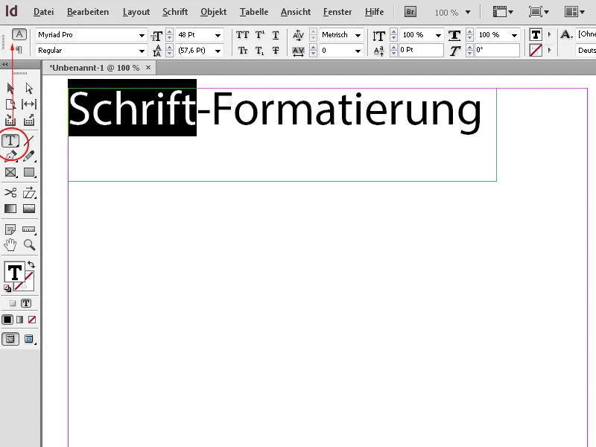Open the Schrift menu

(175, 12)
